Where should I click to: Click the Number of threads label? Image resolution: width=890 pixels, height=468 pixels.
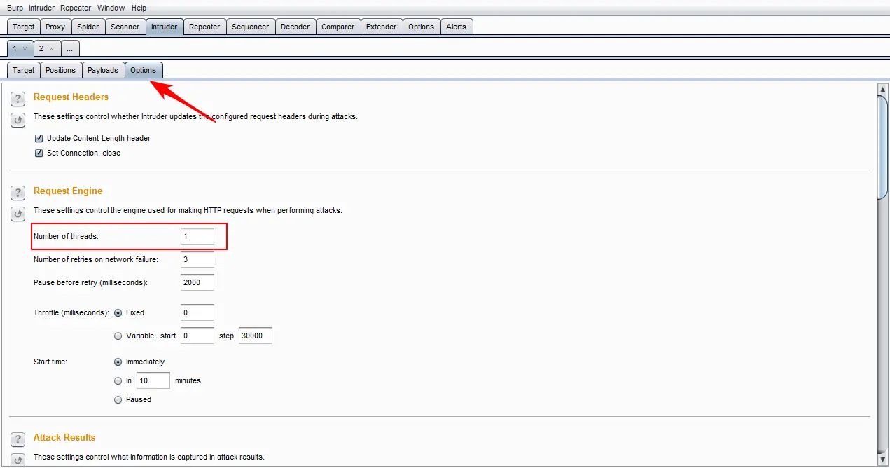tap(66, 236)
